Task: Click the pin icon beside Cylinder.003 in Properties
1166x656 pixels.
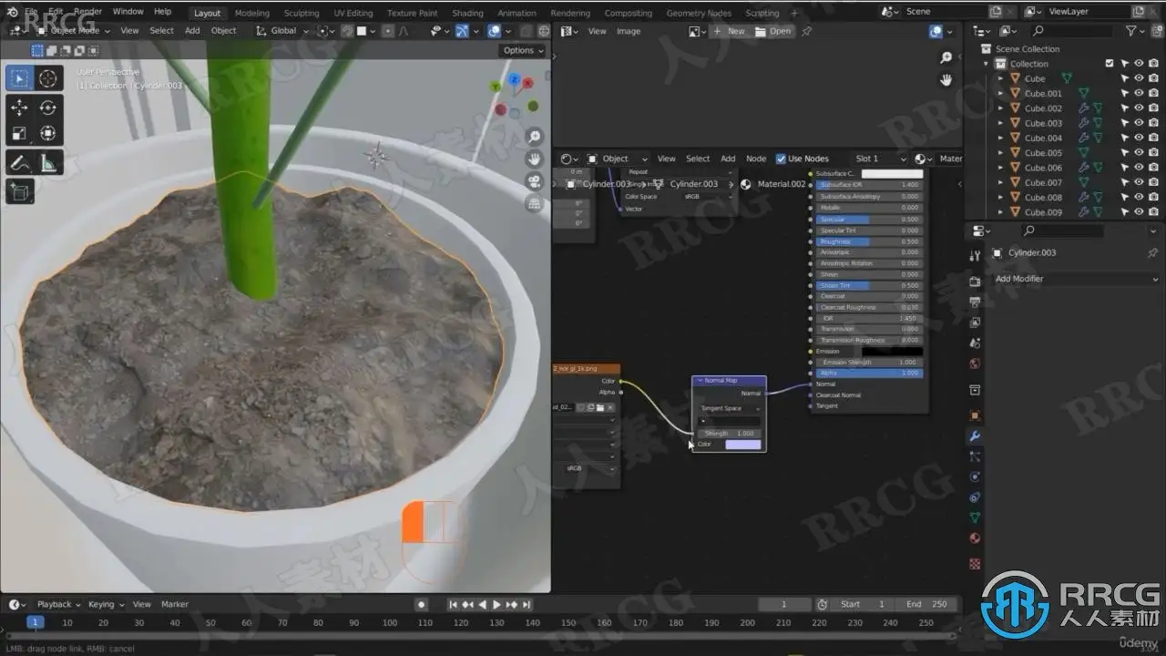Action: pyautogui.click(x=1152, y=252)
